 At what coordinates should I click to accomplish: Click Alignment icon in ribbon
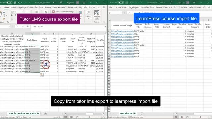click(x=36, y=12)
